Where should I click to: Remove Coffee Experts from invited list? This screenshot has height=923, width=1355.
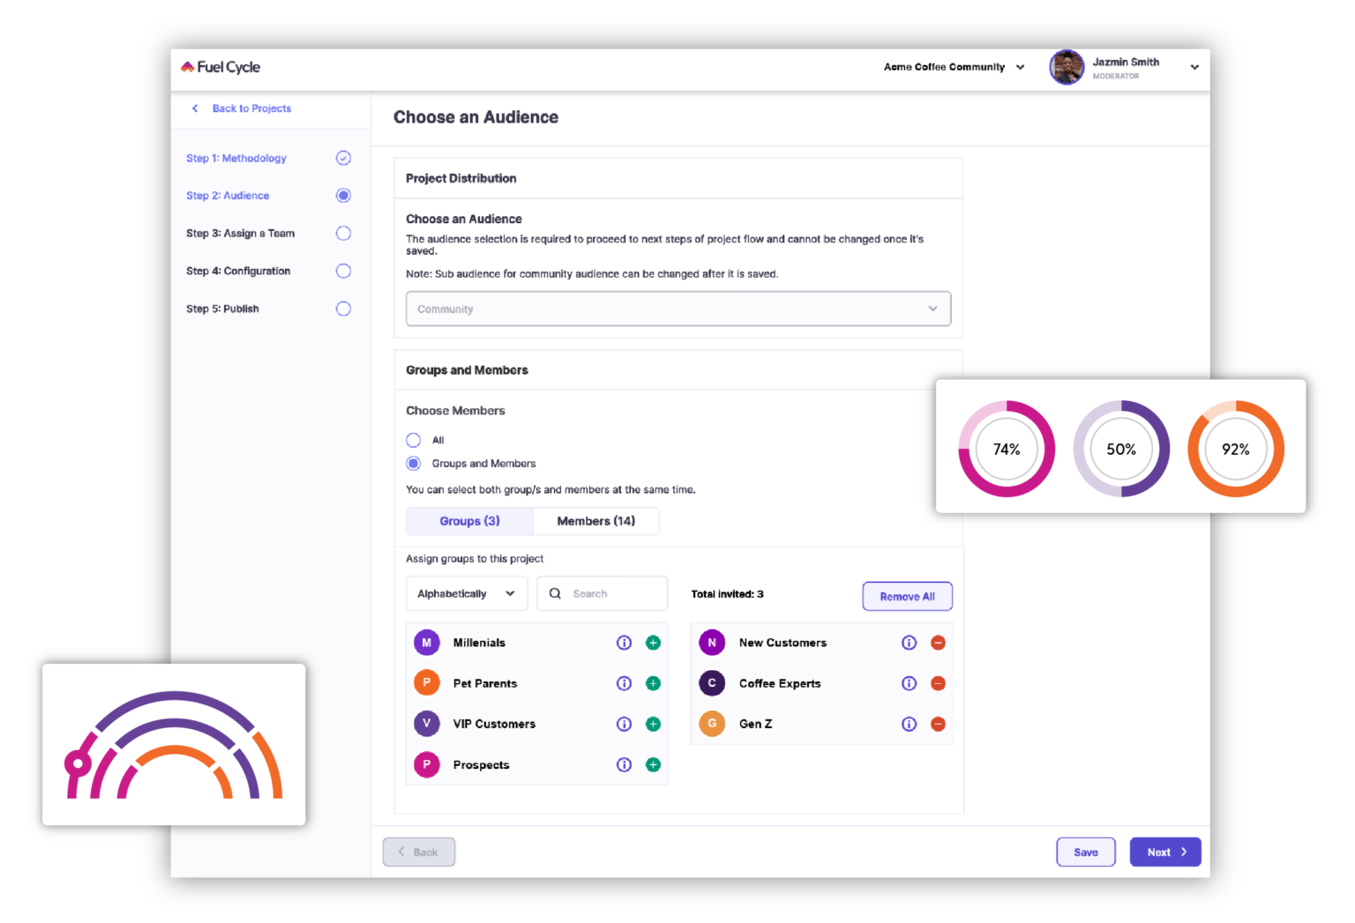[x=938, y=683]
